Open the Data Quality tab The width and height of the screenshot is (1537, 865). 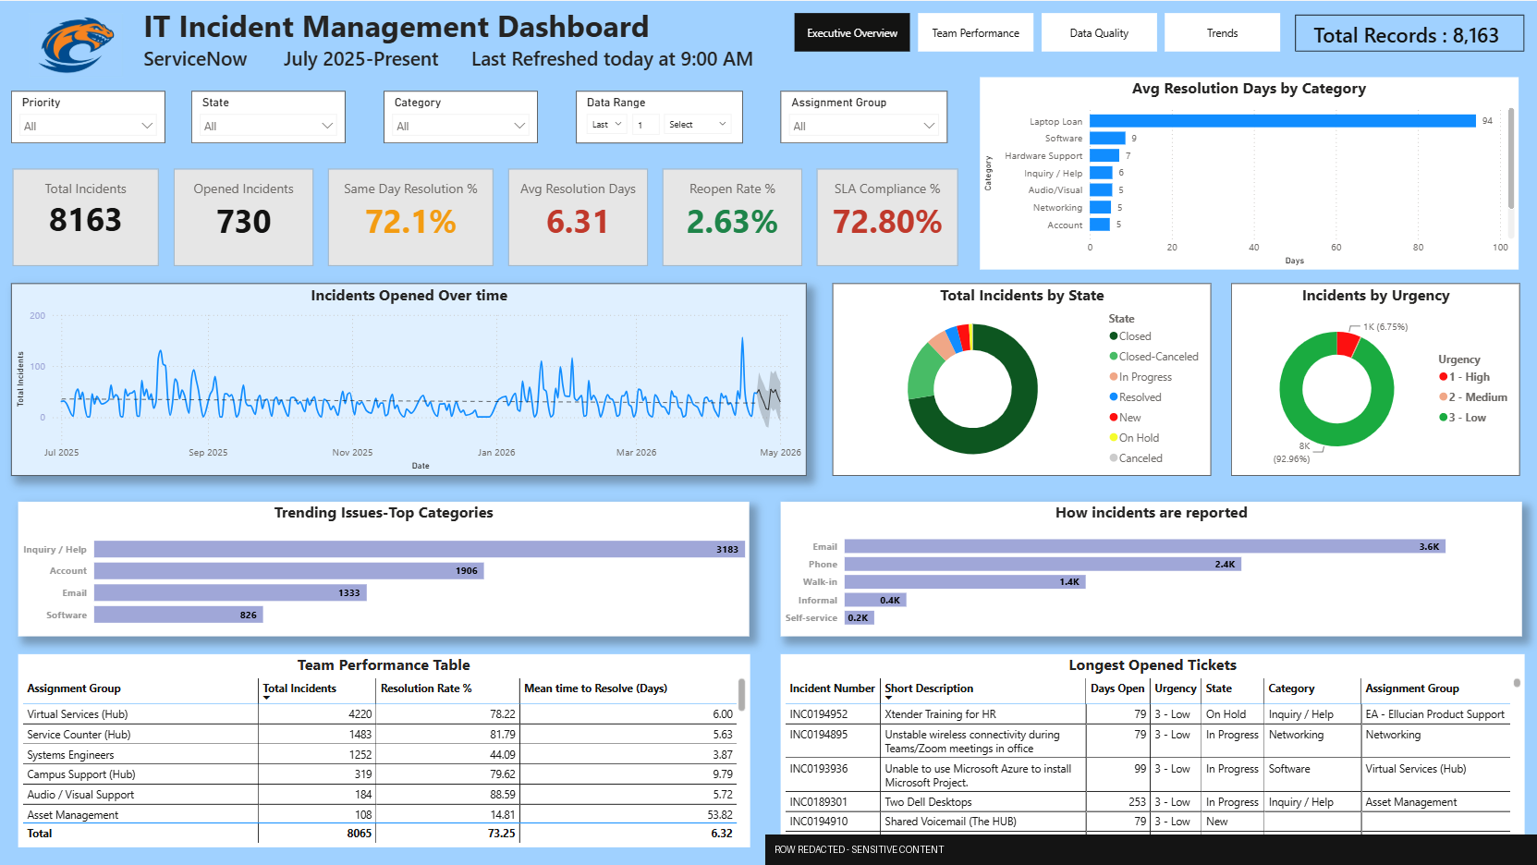[x=1099, y=32]
